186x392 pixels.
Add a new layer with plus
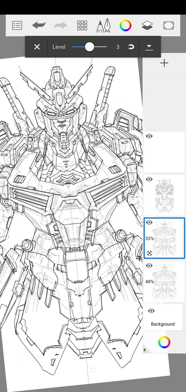(x=164, y=63)
